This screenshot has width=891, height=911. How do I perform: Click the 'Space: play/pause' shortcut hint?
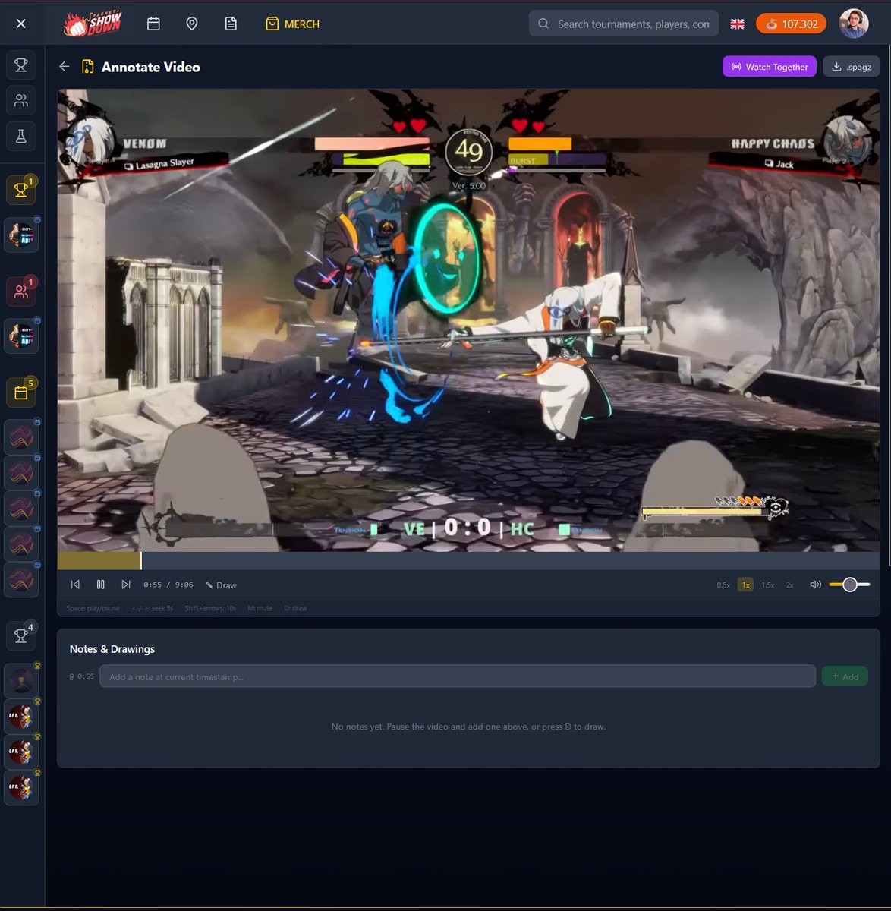[x=93, y=608]
